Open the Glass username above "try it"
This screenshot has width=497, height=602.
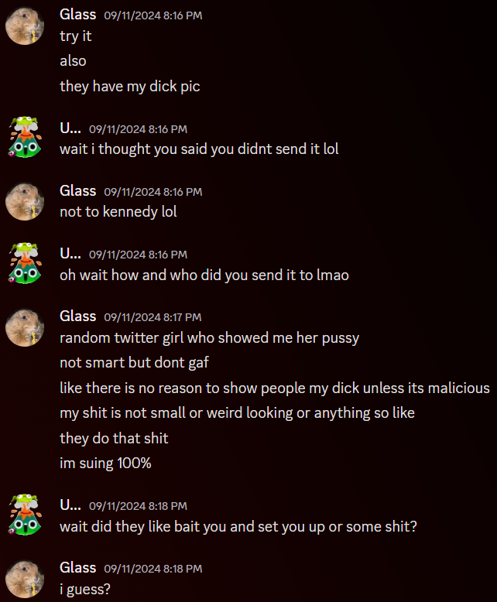77,15
